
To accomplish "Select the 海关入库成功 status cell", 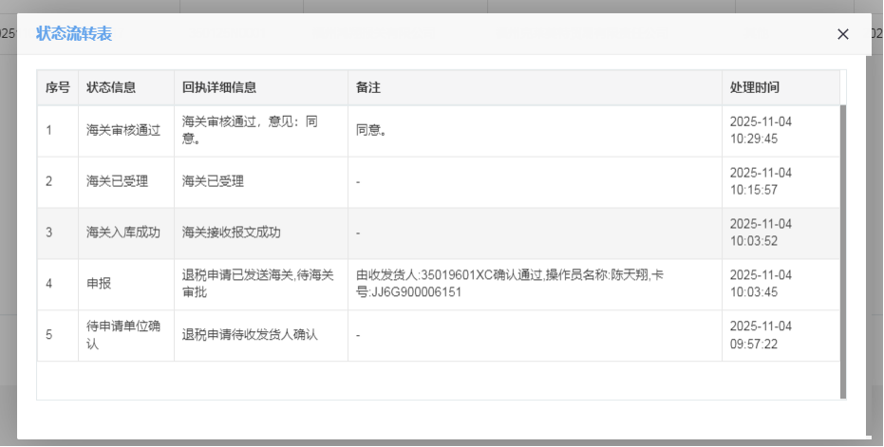I will (x=123, y=233).
